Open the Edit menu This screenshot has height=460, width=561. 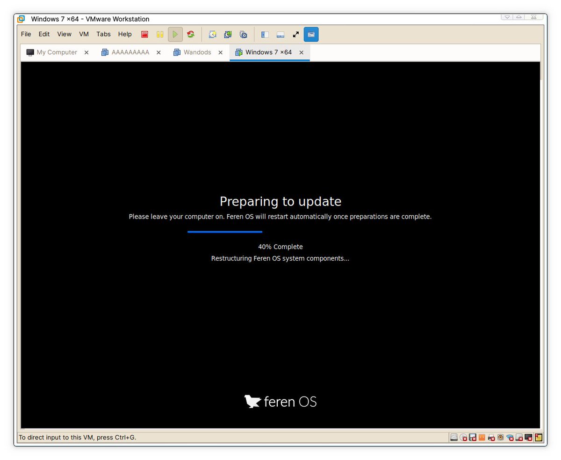(44, 34)
